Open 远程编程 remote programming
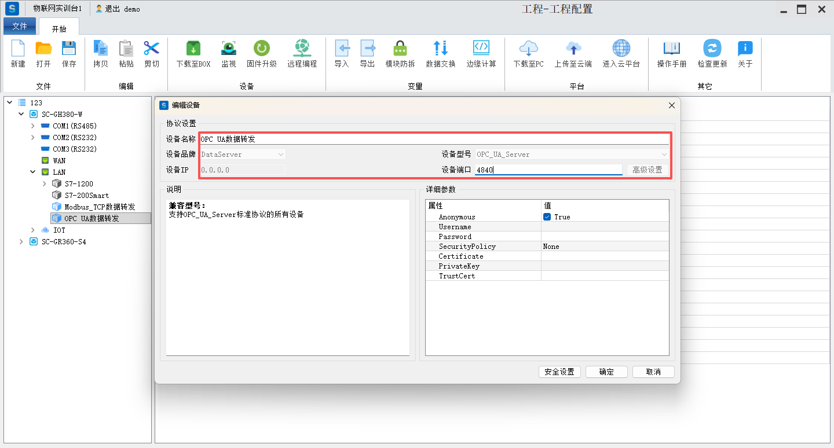This screenshot has height=448, width=834. coord(302,49)
